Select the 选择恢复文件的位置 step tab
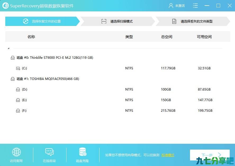 coord(42,21)
